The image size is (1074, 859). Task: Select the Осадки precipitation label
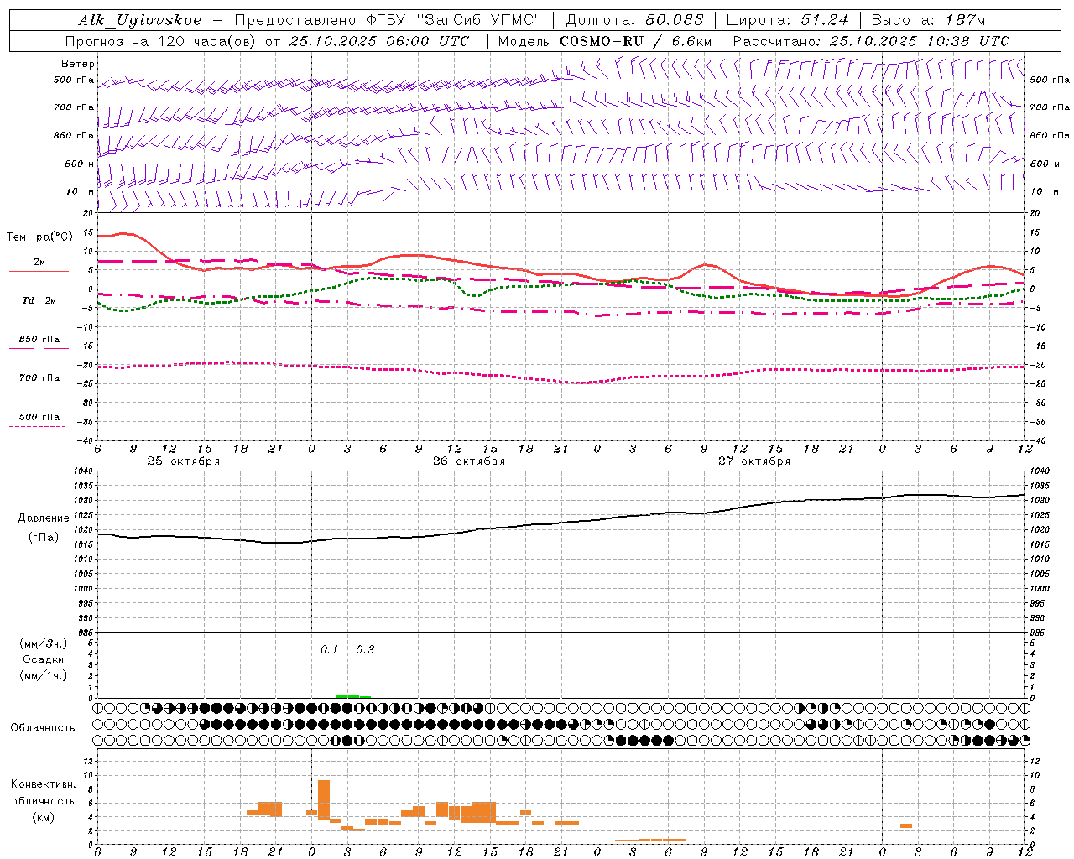pos(44,659)
